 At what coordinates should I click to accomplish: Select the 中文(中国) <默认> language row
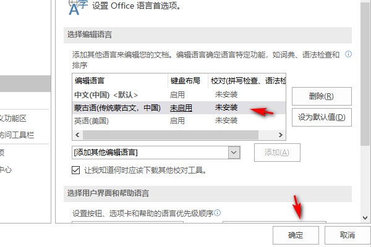(179, 95)
